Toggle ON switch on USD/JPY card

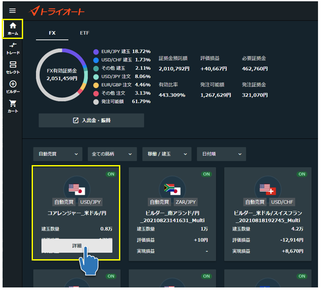click(111, 174)
